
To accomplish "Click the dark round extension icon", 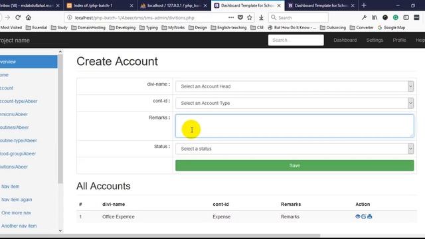I will (x=385, y=18).
